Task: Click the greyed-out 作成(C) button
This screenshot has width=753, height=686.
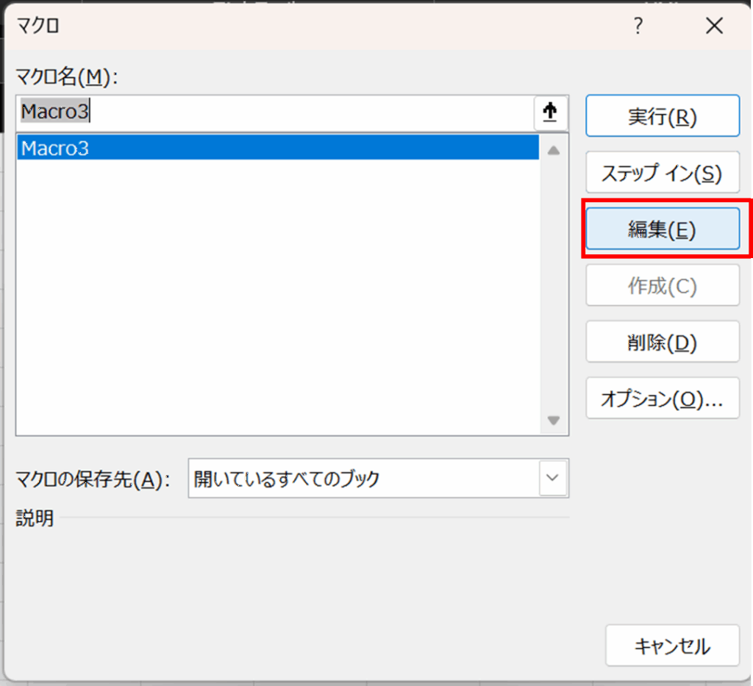Action: [x=662, y=286]
